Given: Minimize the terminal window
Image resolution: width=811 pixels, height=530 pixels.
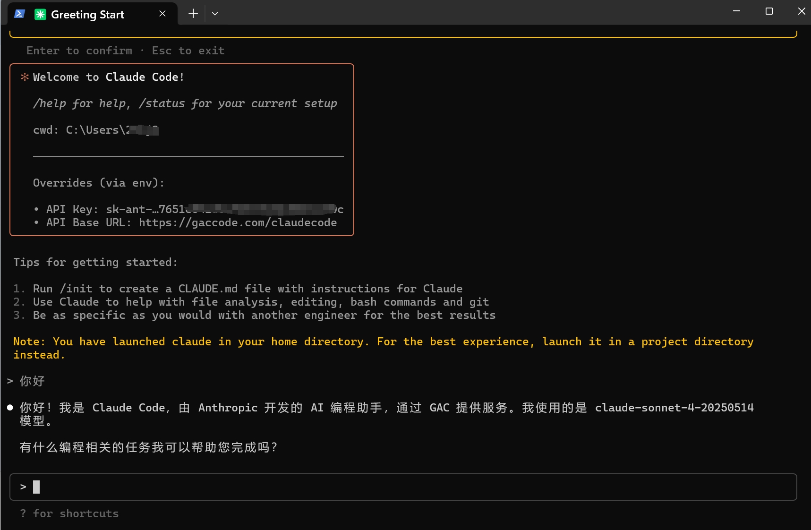Looking at the screenshot, I should click(x=736, y=11).
